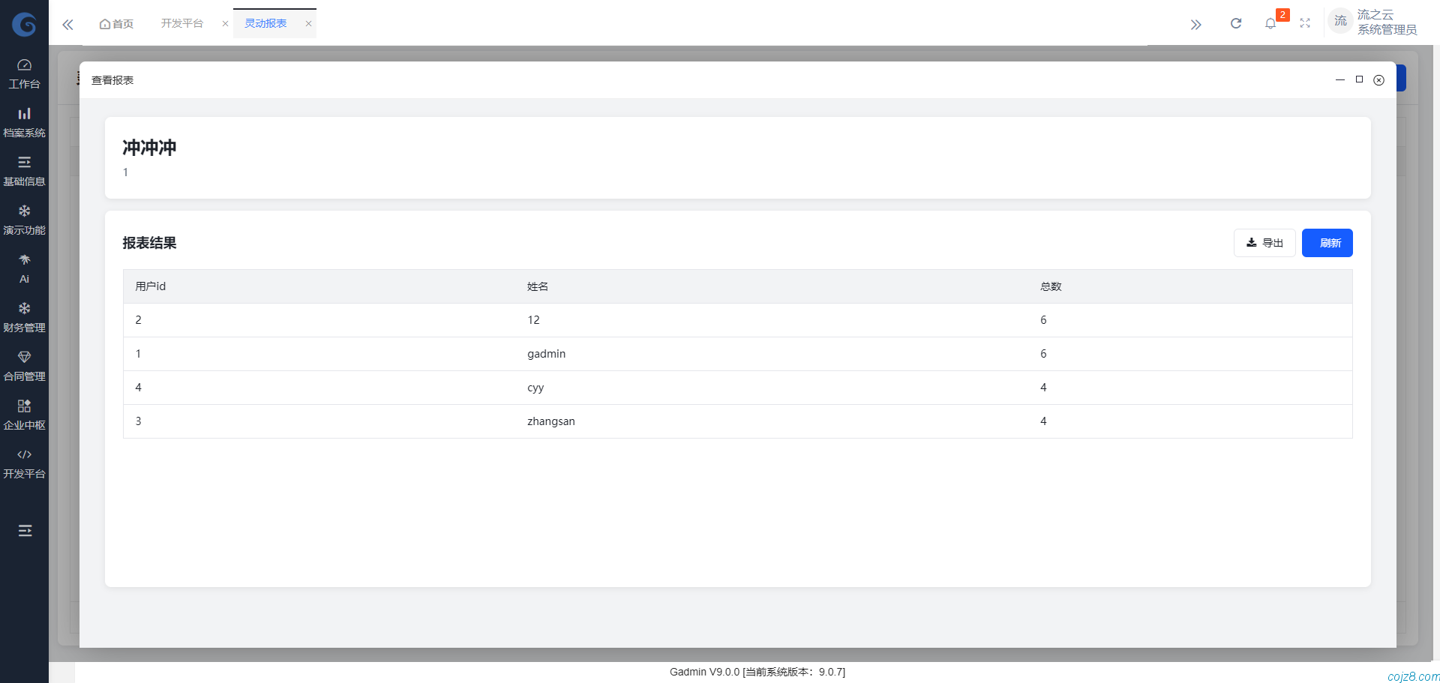This screenshot has height=683, width=1440.
Task: Close the 灵动报表 tab
Action: 308,24
